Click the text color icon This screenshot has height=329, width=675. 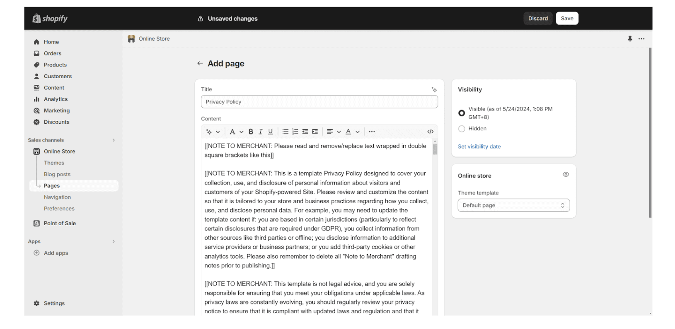(348, 132)
